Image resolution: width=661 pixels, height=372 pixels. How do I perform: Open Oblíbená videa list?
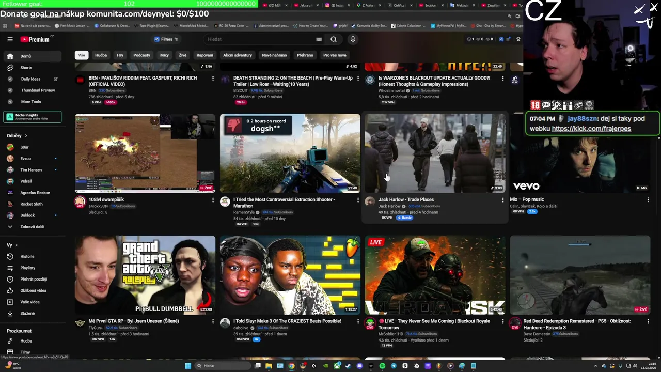[x=33, y=291]
